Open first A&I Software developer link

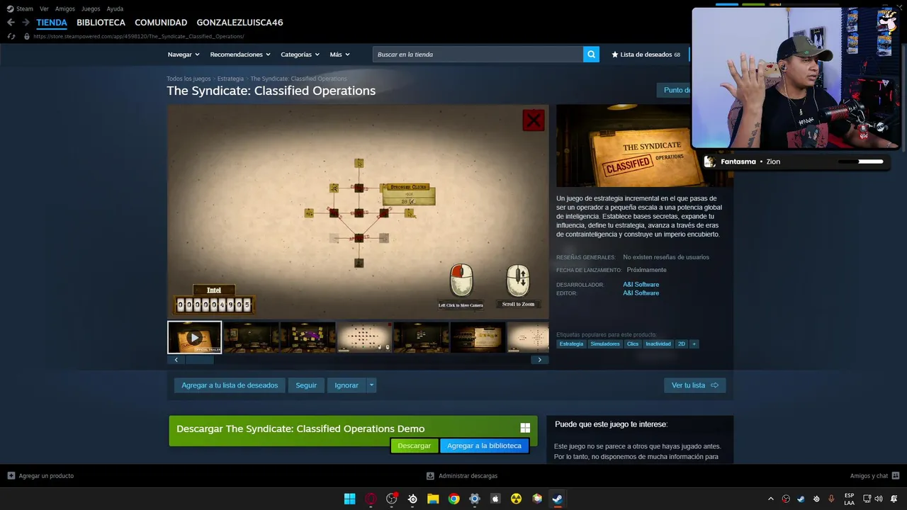point(641,285)
